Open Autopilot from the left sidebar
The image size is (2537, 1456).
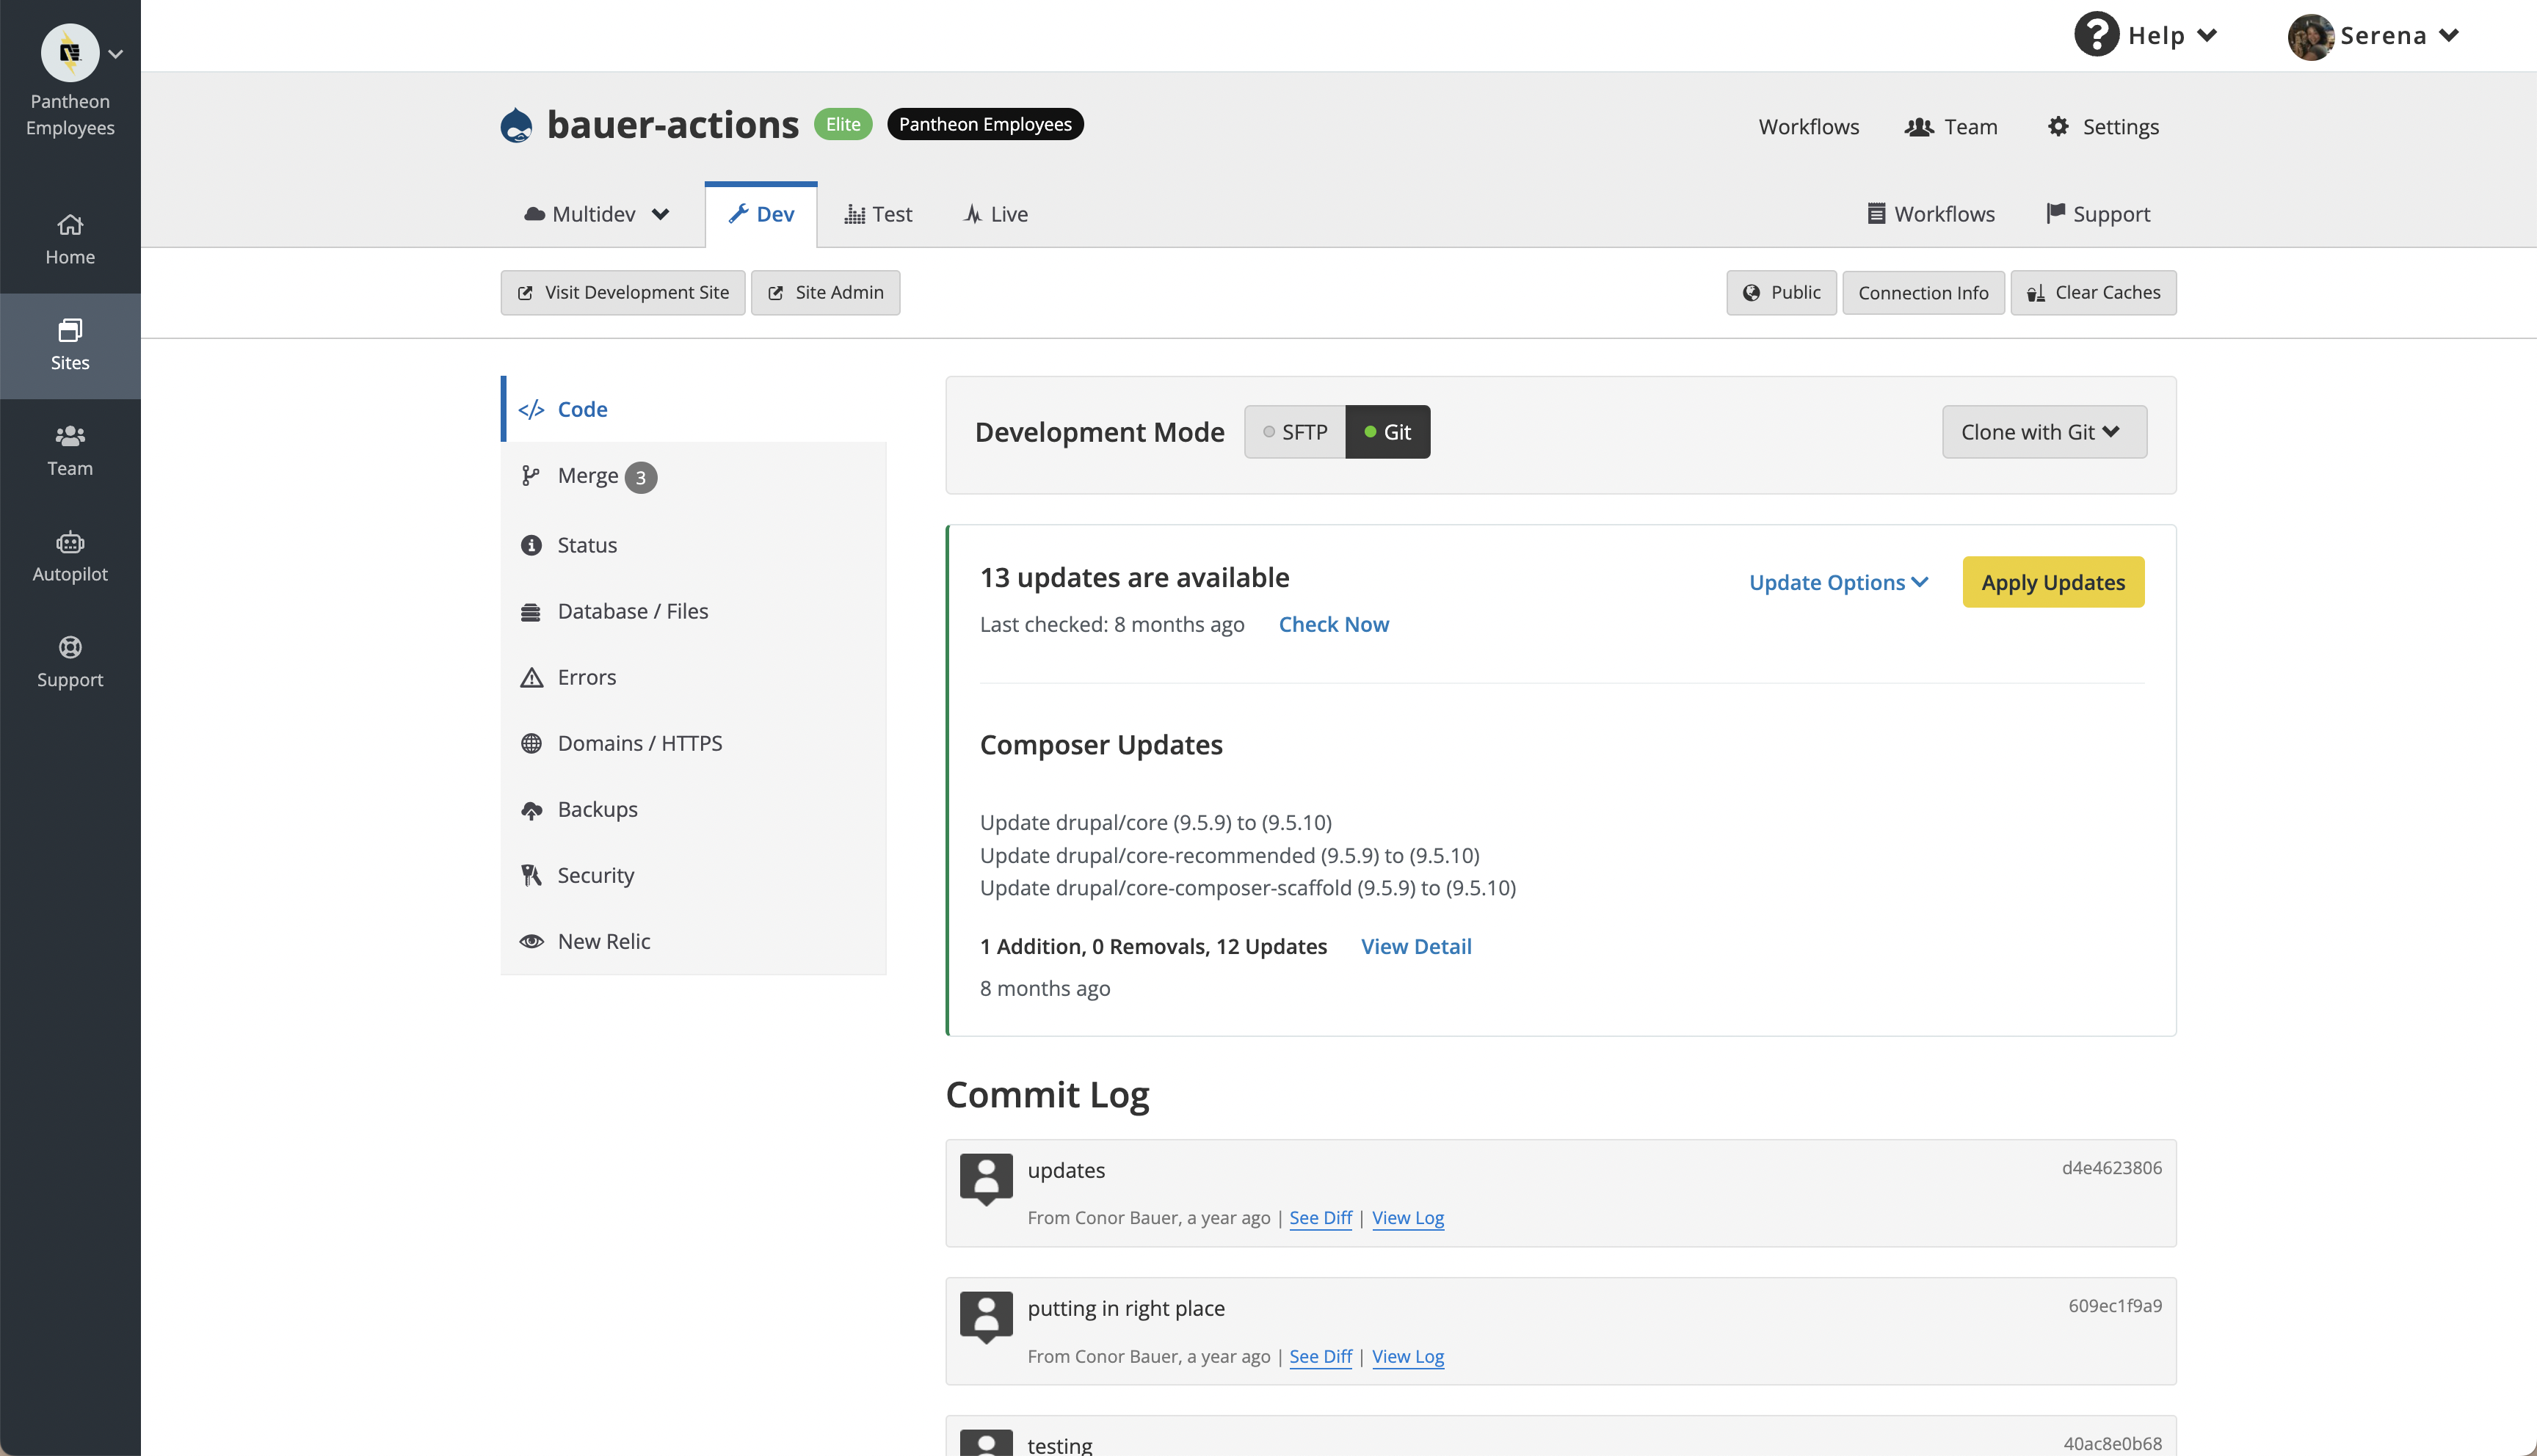click(69, 557)
